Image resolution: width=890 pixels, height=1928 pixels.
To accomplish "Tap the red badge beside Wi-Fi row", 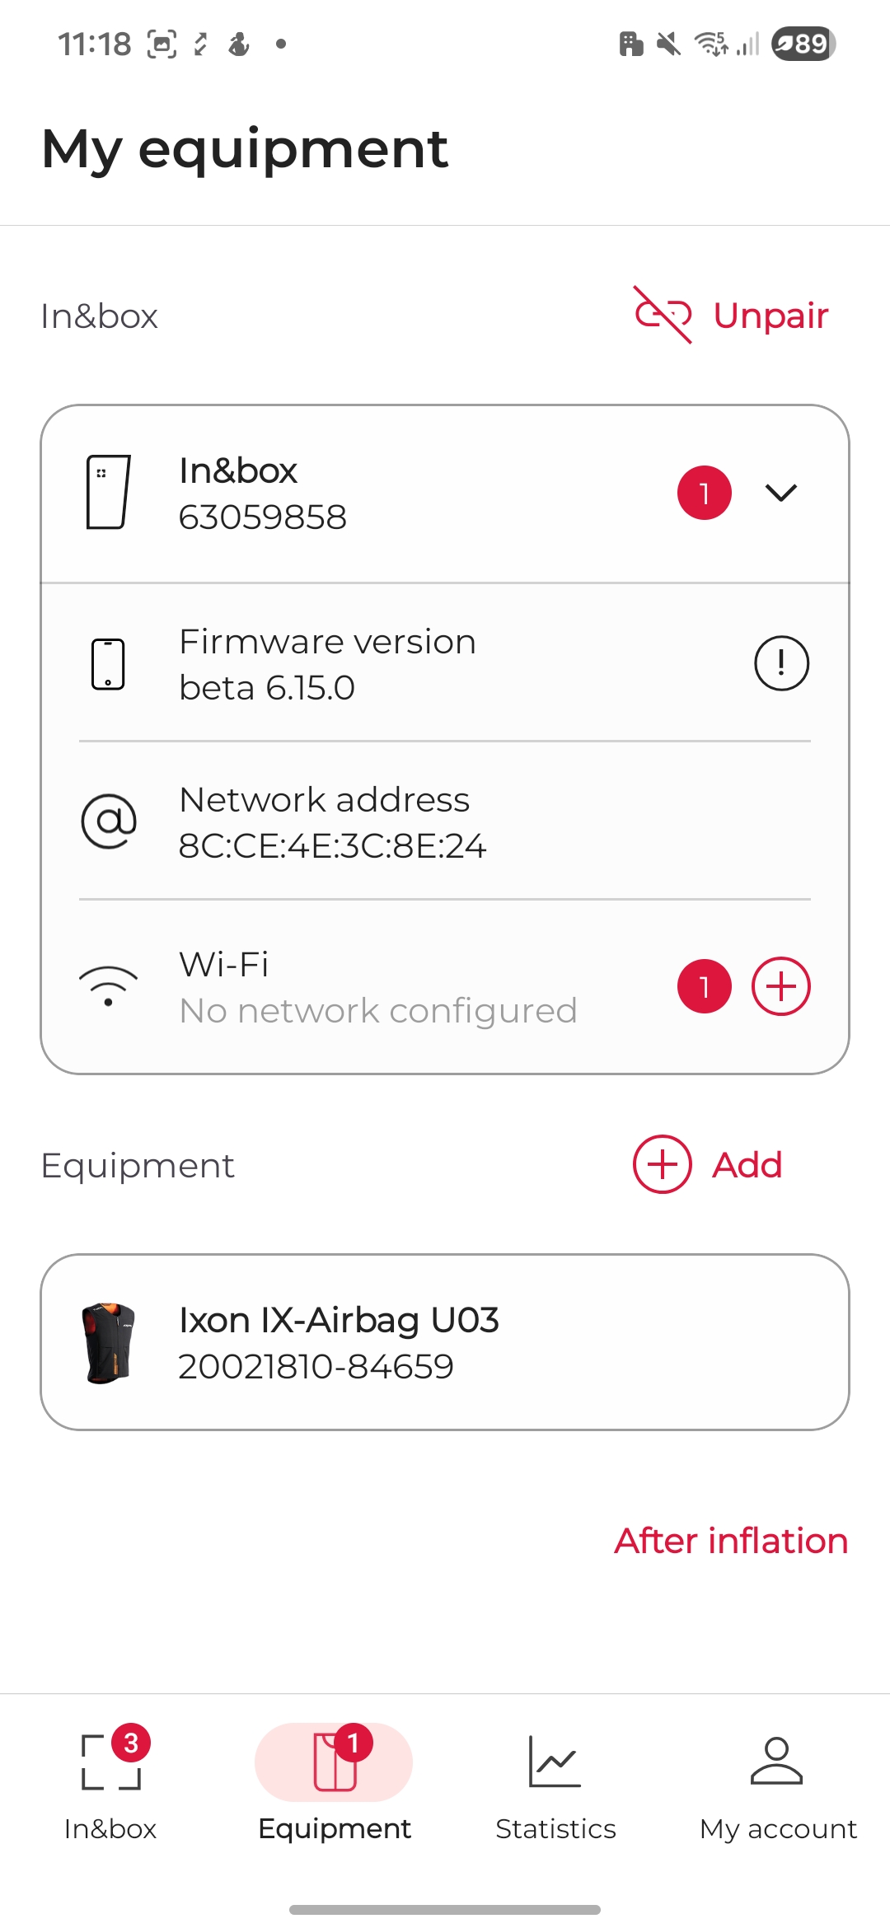I will tap(704, 986).
